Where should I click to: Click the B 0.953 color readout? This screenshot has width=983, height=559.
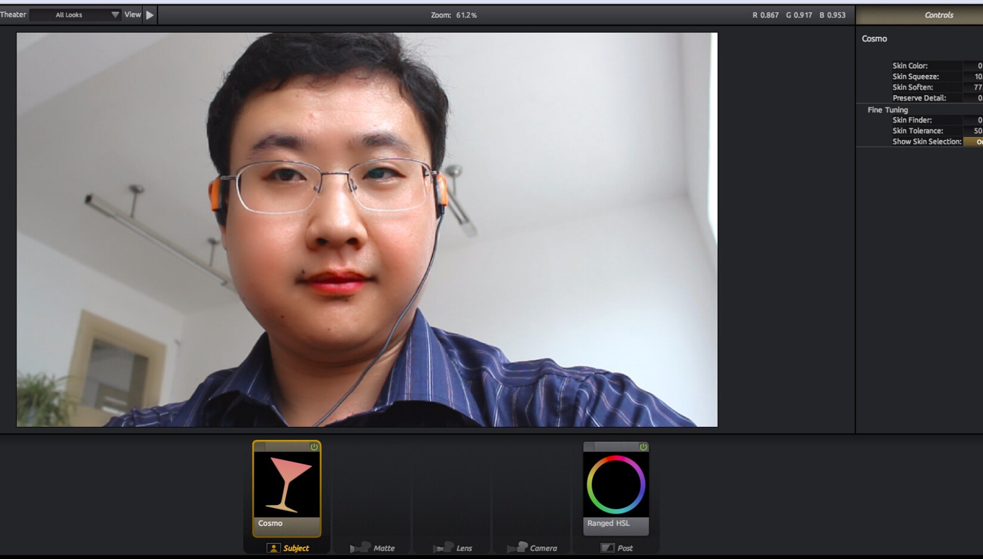point(832,15)
